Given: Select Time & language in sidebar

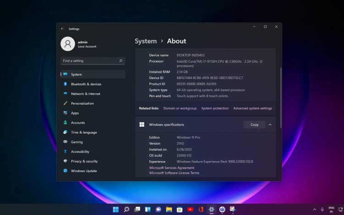Looking at the screenshot, I should 83,132.
